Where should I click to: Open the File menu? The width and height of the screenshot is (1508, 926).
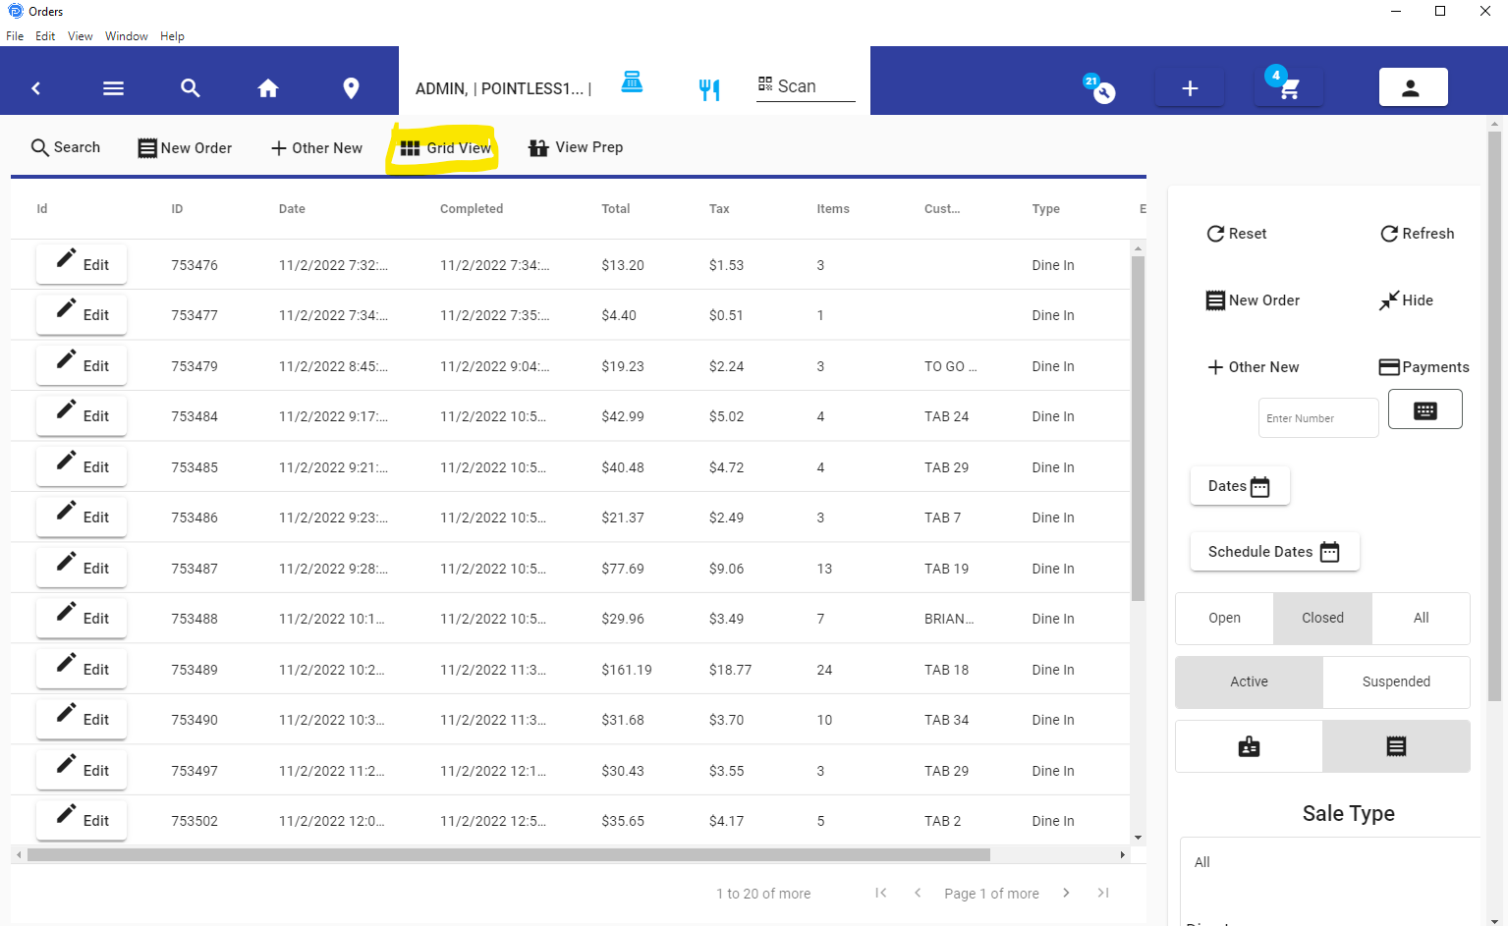point(15,36)
